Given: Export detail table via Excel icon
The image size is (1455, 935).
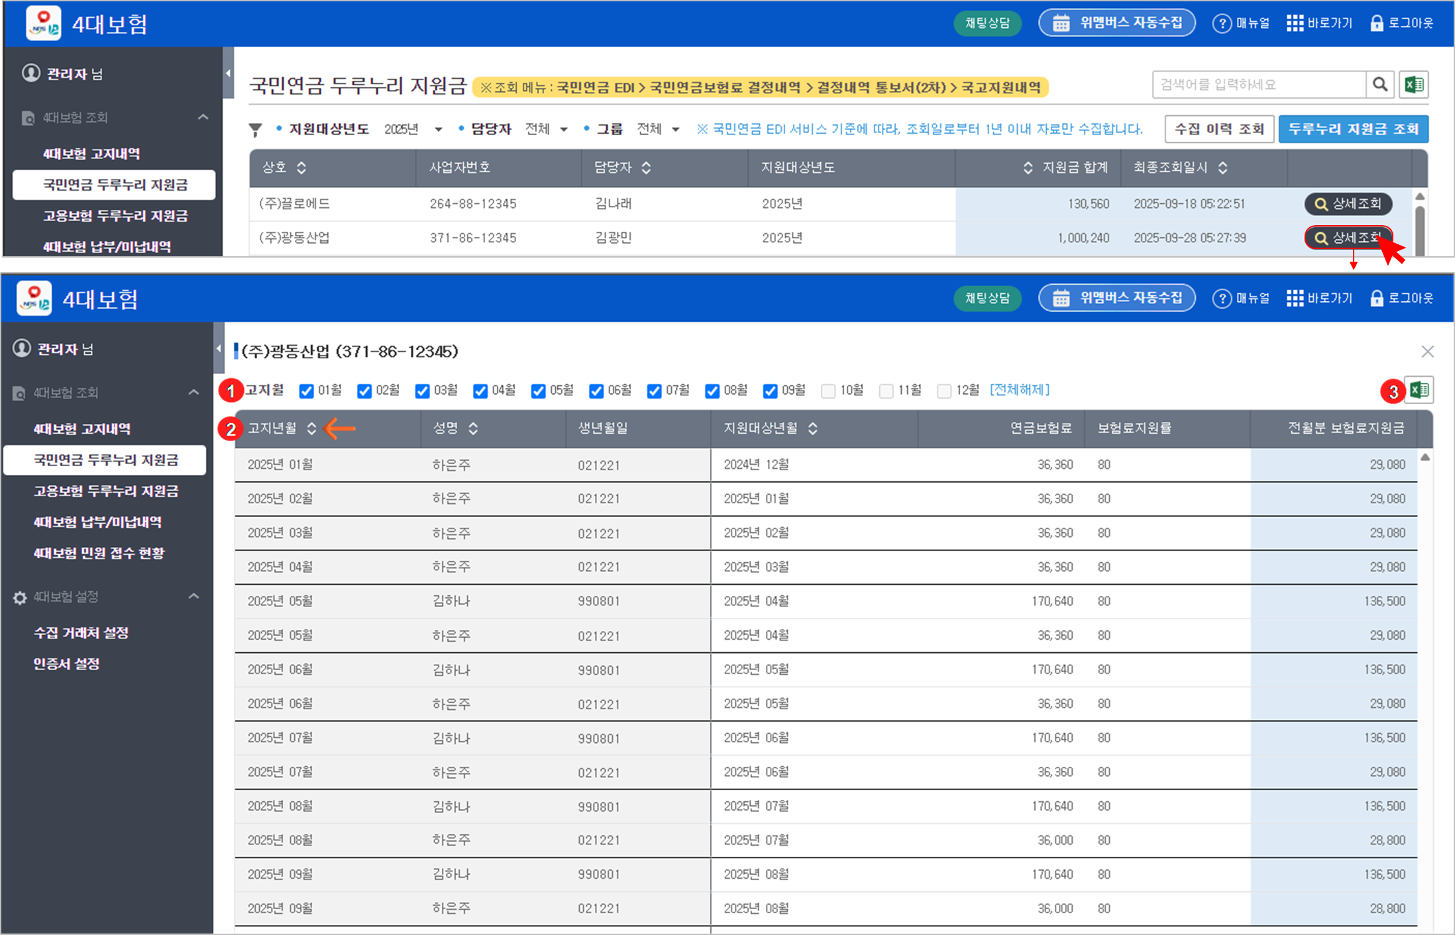Looking at the screenshot, I should pyautogui.click(x=1419, y=390).
